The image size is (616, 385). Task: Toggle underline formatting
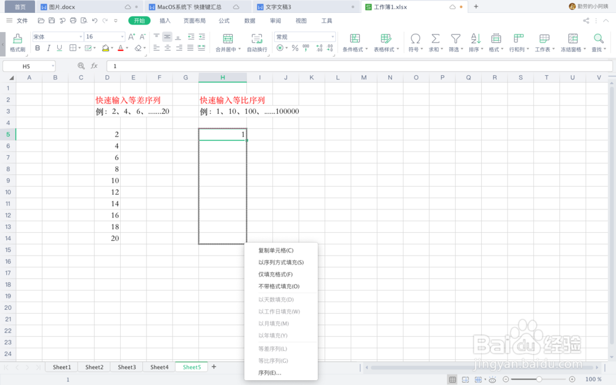[59, 48]
